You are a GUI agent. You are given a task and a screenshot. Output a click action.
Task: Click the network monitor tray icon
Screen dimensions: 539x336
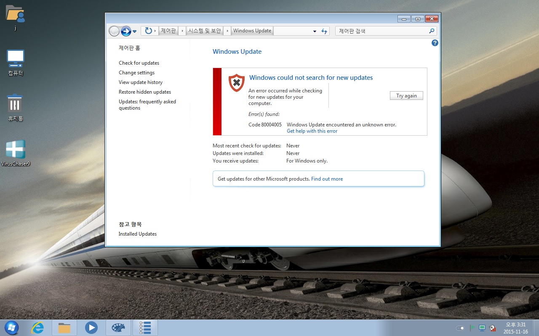(x=482, y=328)
